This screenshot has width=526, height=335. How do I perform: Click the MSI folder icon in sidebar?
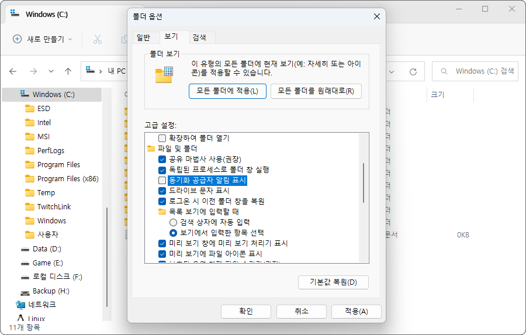(30, 137)
